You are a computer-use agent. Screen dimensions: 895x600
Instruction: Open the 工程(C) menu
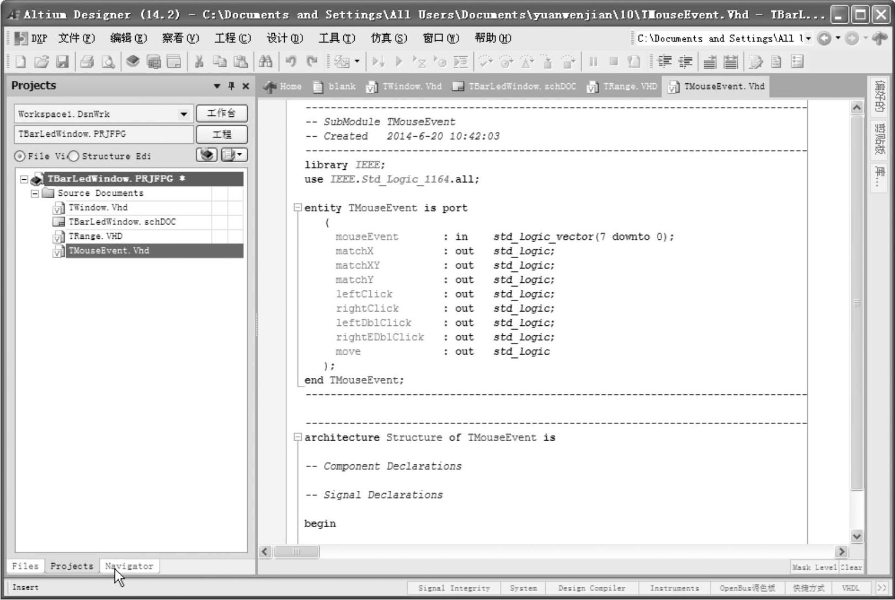click(233, 38)
